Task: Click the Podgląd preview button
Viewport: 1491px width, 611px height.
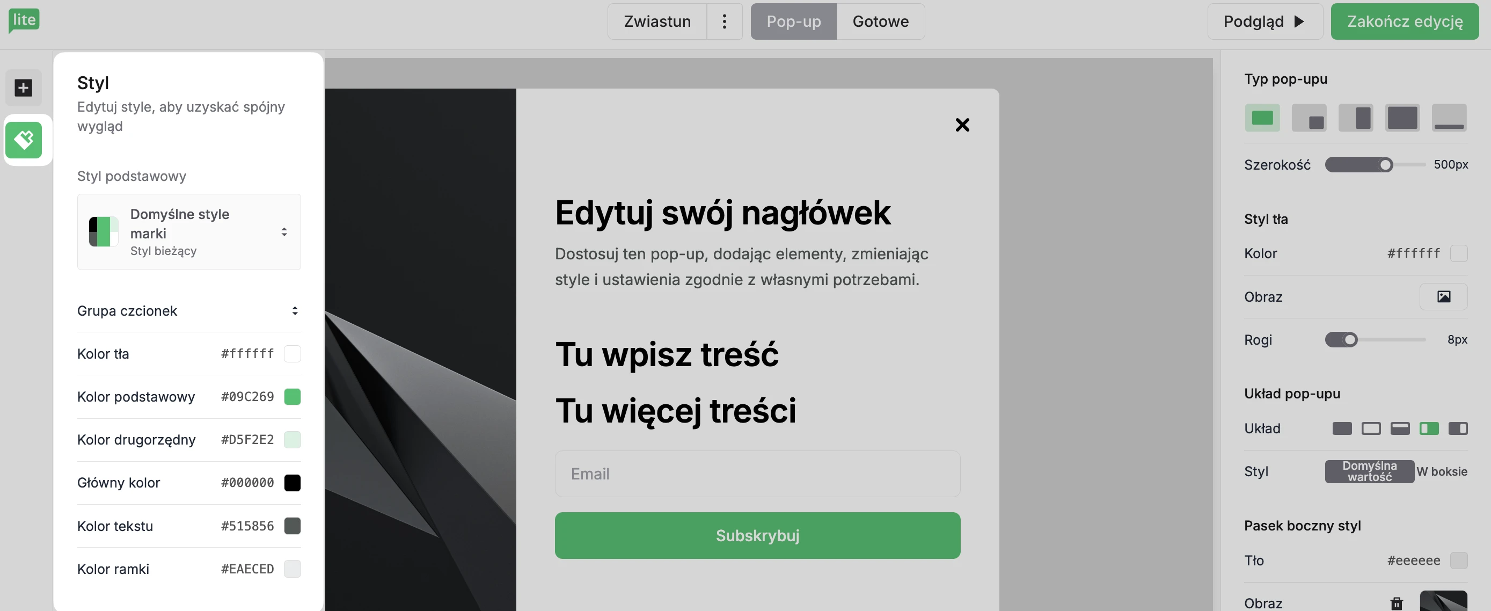Action: pos(1265,21)
